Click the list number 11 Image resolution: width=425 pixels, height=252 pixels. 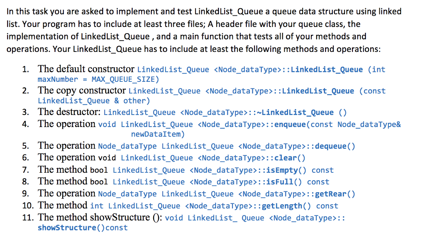(28, 218)
